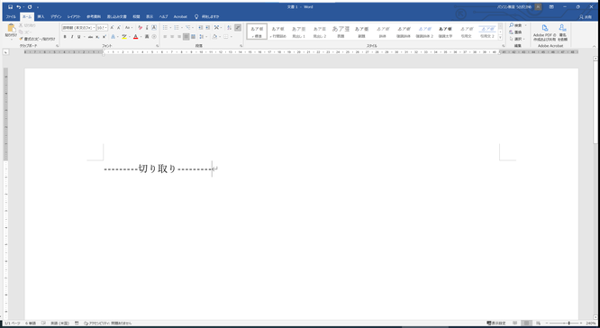Viewport: 600px width, 328px height.
Task: Apply the Heading 1 style
Action: coord(299,32)
